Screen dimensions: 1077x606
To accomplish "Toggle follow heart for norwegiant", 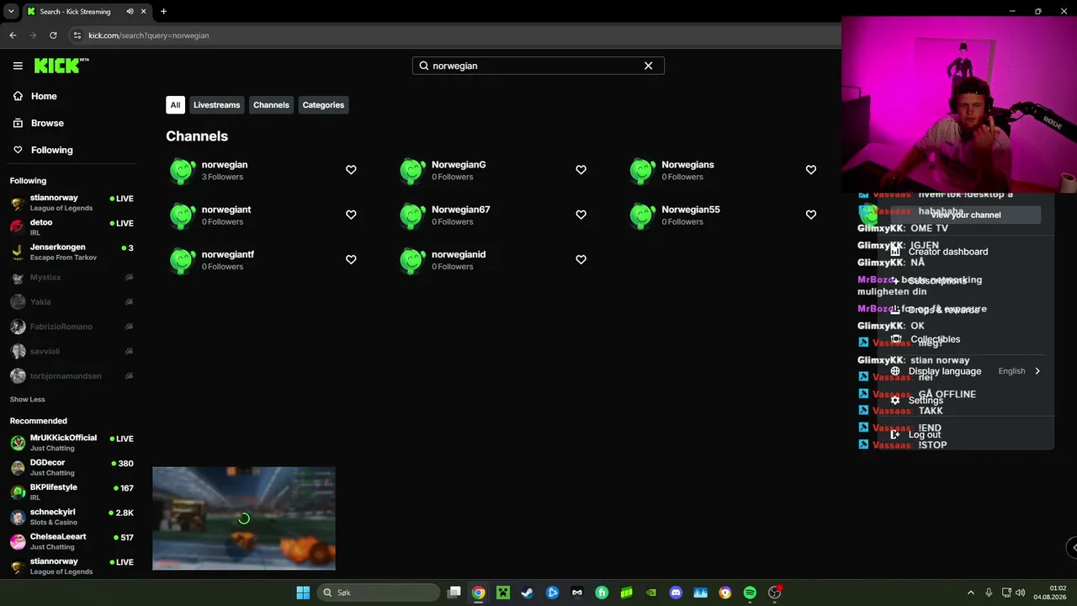I will [x=351, y=215].
